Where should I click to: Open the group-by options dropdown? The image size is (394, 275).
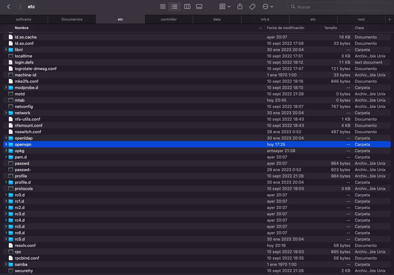pyautogui.click(x=225, y=7)
